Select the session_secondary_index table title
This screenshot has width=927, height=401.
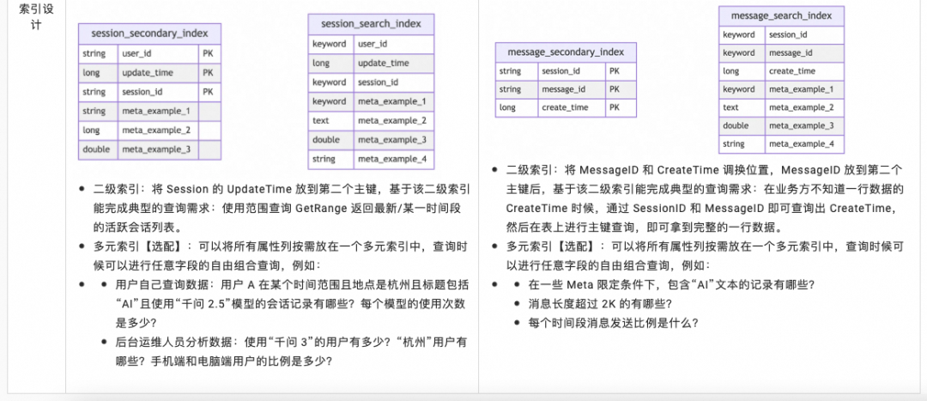(x=149, y=33)
